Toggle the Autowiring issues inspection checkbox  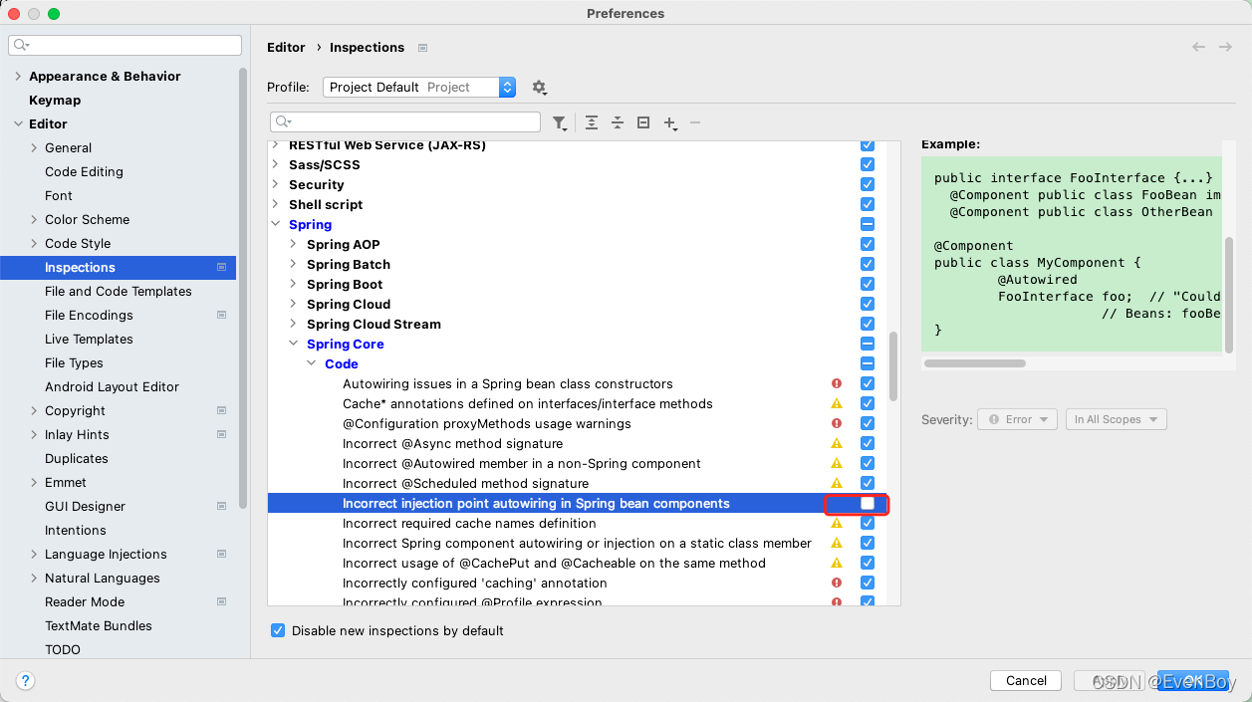pyautogui.click(x=868, y=383)
